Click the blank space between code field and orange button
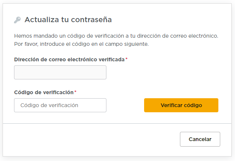This screenshot has width=235, height=161. click(x=125, y=105)
